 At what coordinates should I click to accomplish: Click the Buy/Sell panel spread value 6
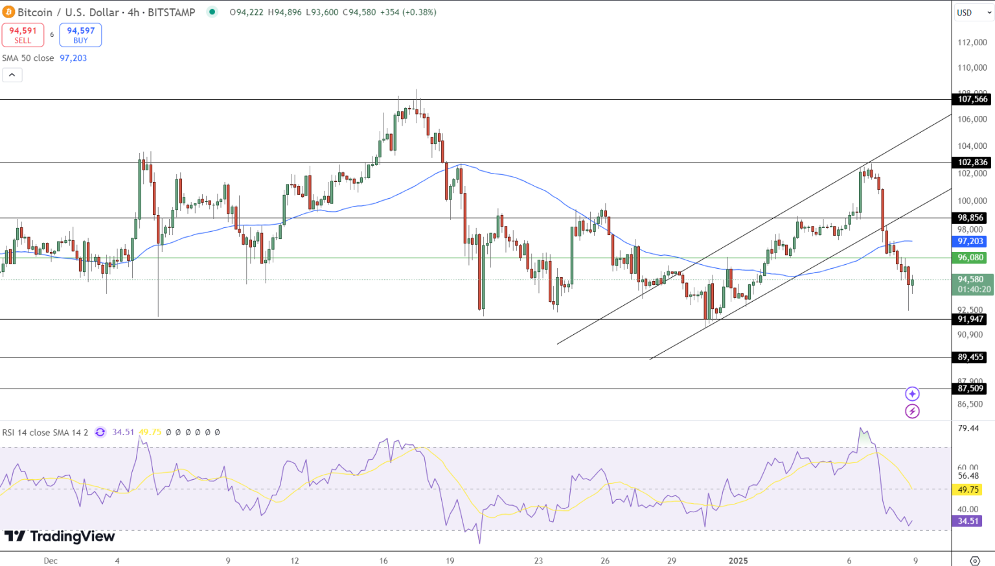coord(51,35)
